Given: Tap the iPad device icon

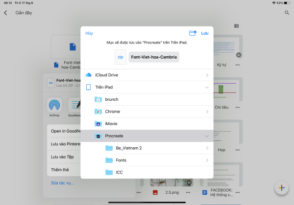Looking at the screenshot, I should [88, 87].
